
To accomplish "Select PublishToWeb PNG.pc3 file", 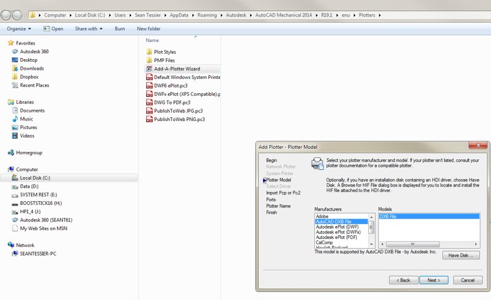I will click(x=180, y=120).
